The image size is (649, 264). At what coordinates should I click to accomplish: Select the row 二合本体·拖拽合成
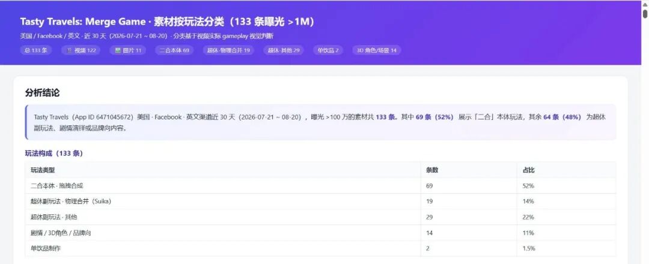(x=320, y=186)
